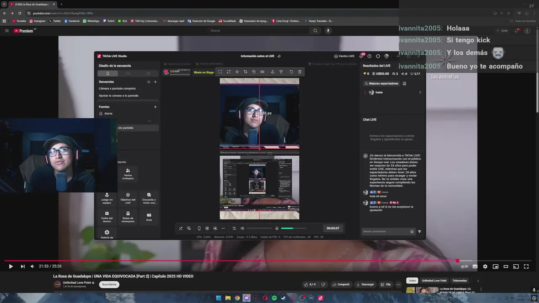Enter YouTube fullscreen mode
This screenshot has width=539, height=303.
(526, 266)
